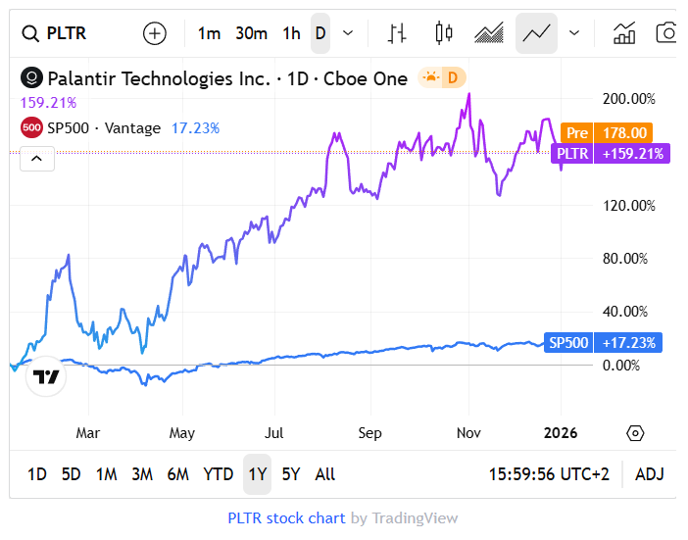Toggle the ADJ adjustment button
Image resolution: width=688 pixels, height=540 pixels.
(649, 474)
